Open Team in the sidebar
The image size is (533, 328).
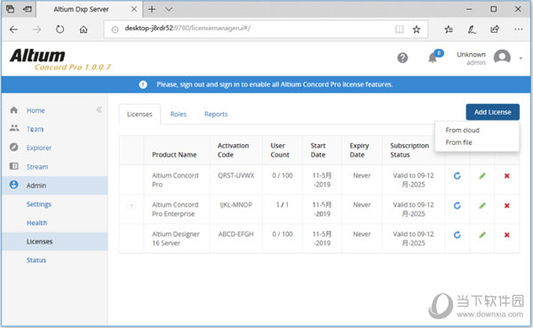coord(35,129)
